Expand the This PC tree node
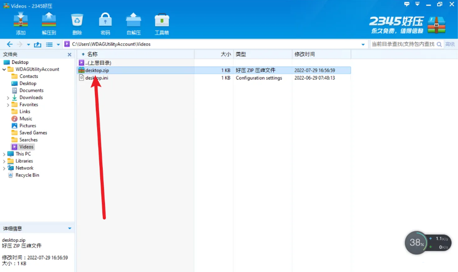This screenshot has height=272, width=458. 3,153
